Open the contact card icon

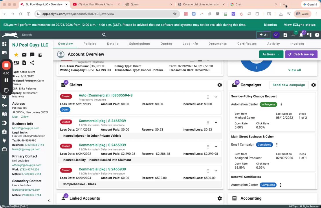(16, 63)
